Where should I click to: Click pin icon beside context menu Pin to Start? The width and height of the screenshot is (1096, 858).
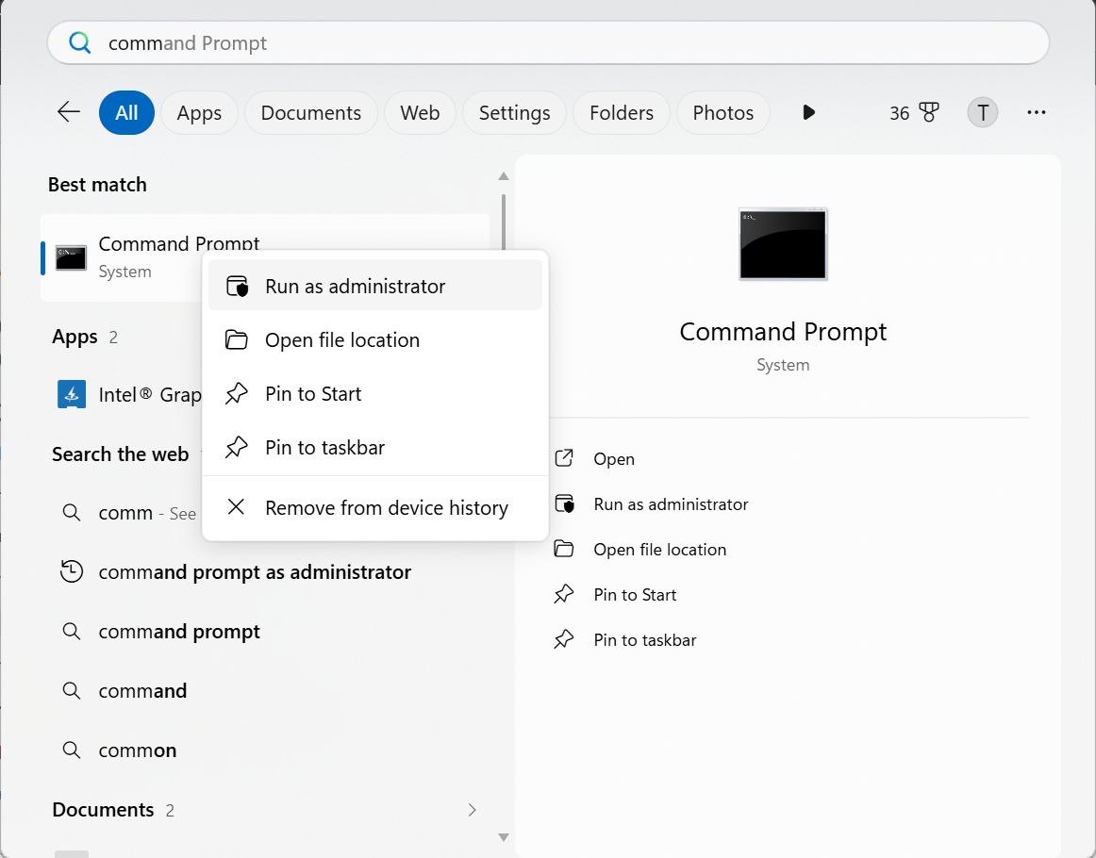pyautogui.click(x=236, y=393)
